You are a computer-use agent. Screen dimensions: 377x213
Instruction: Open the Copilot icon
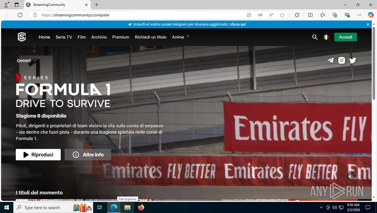click(371, 15)
